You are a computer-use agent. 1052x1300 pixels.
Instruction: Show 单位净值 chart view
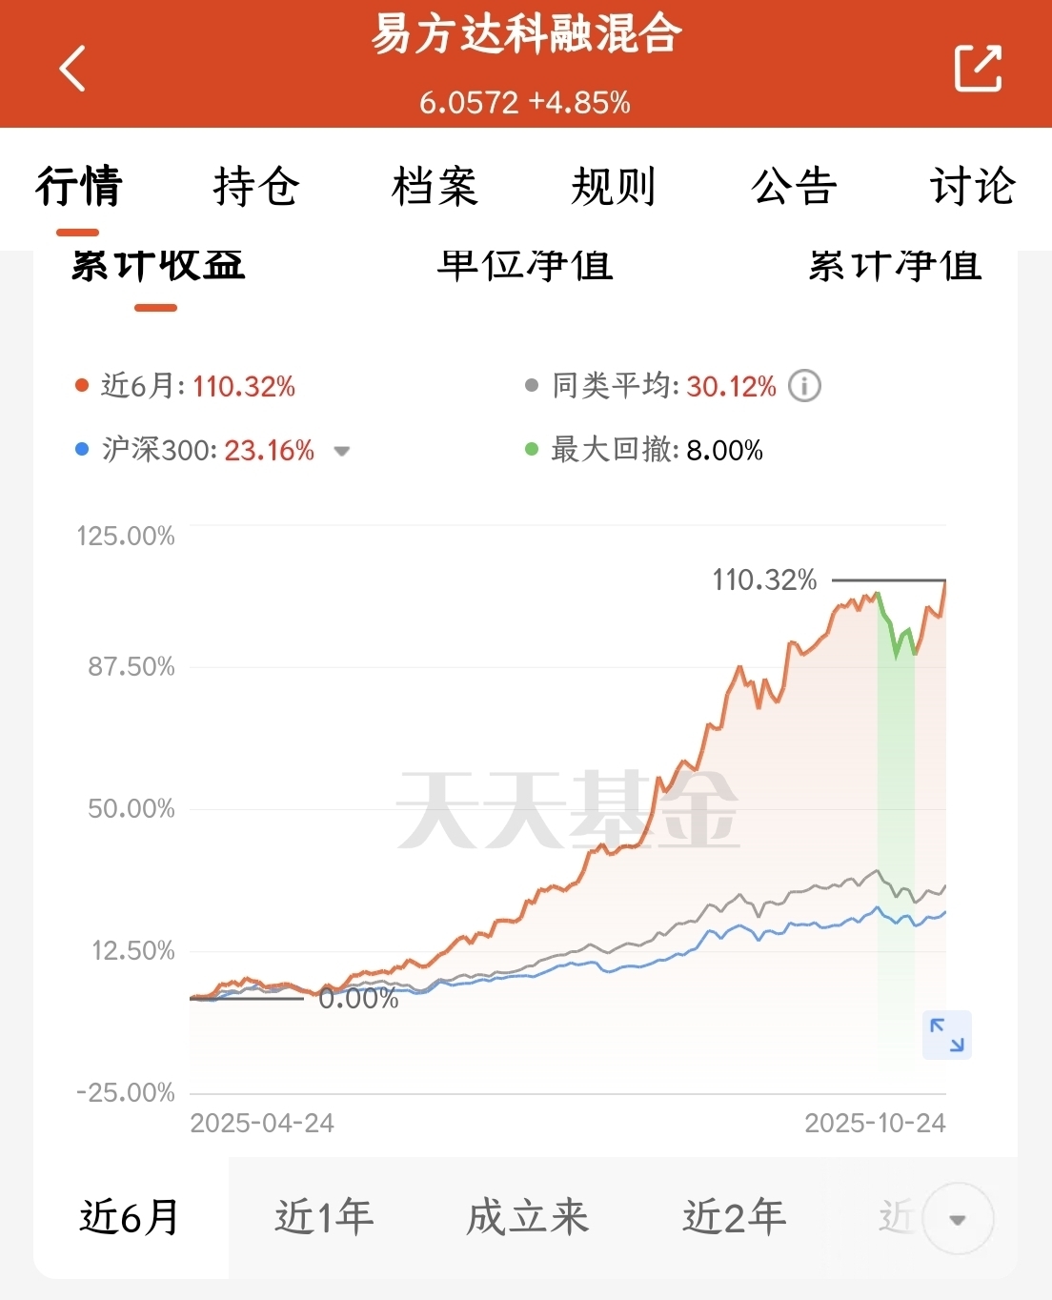pyautogui.click(x=525, y=265)
